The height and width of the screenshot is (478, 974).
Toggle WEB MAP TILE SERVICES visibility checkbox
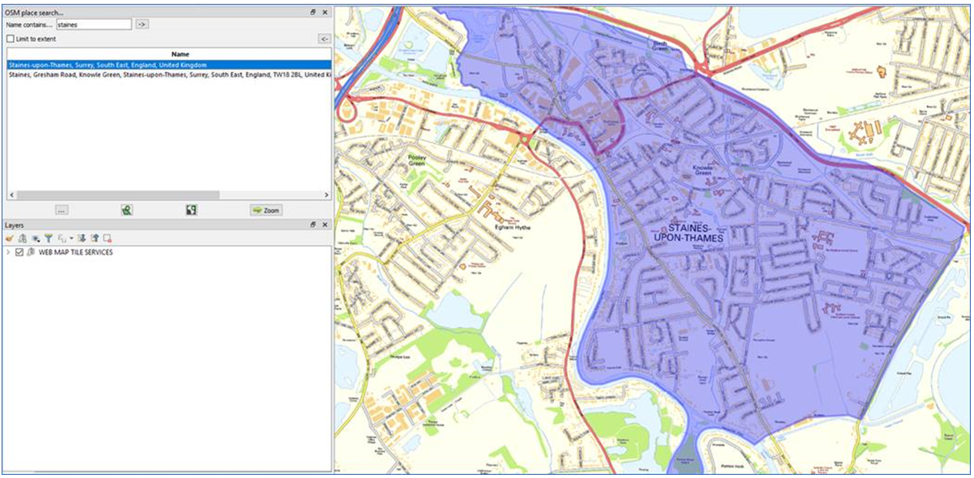[x=19, y=252]
